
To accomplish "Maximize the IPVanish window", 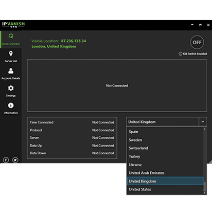I will [200, 25].
